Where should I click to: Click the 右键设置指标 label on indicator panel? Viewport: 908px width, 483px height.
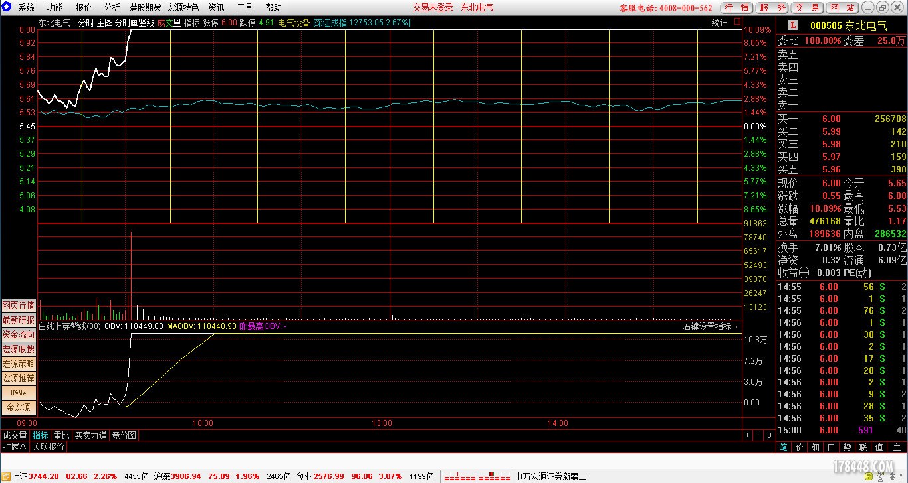(707, 327)
